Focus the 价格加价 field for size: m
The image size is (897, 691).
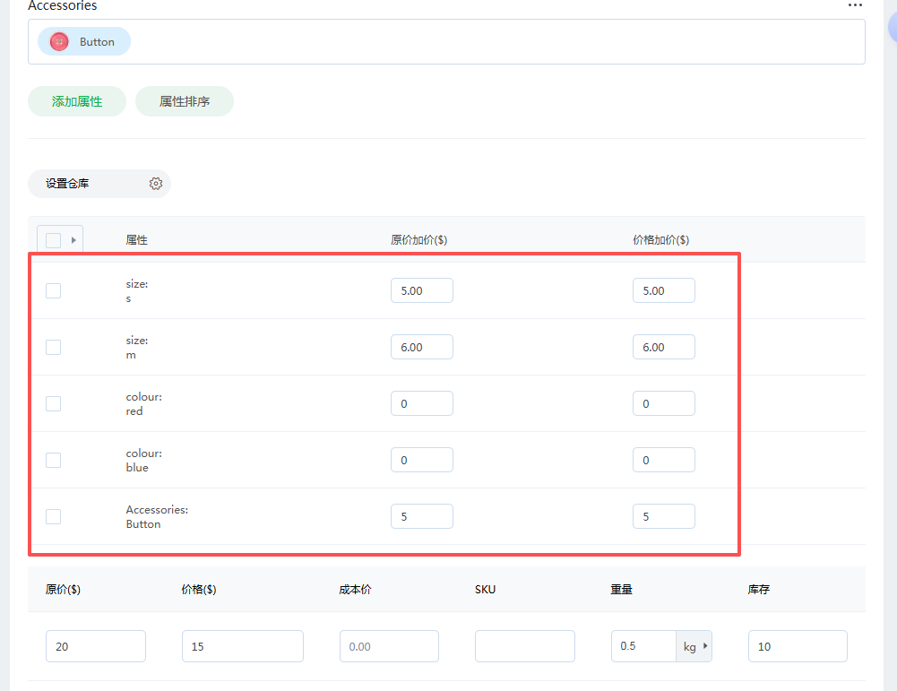(x=663, y=347)
